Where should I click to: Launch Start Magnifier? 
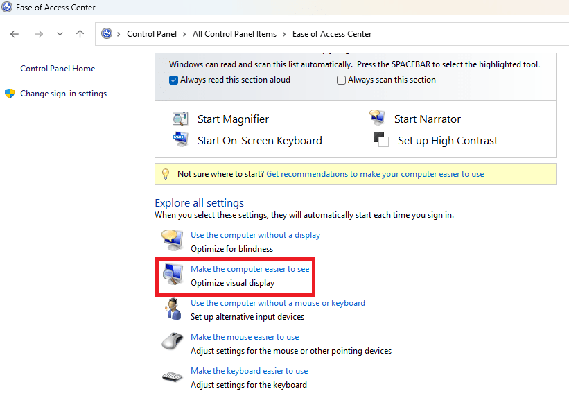[x=233, y=119]
